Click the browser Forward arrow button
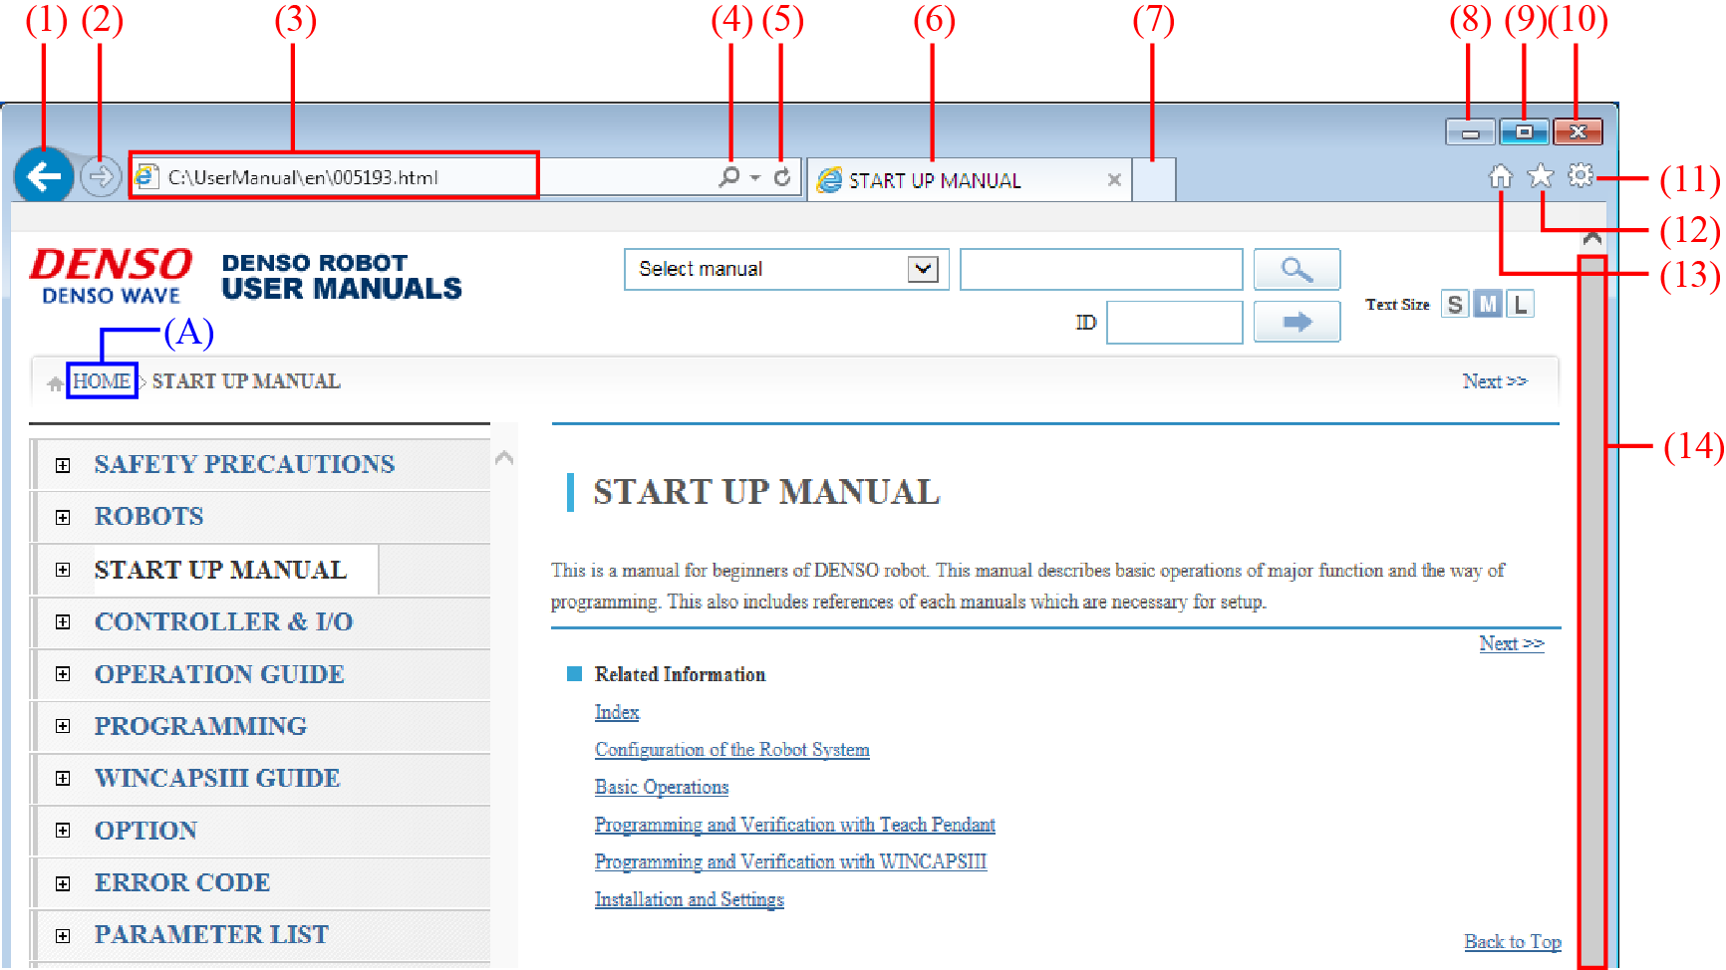 pos(100,177)
